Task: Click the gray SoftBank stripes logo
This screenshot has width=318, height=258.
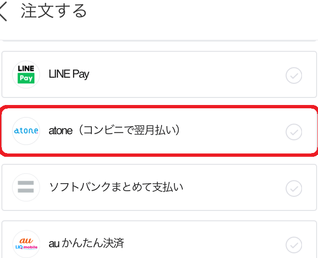Action: tap(26, 187)
